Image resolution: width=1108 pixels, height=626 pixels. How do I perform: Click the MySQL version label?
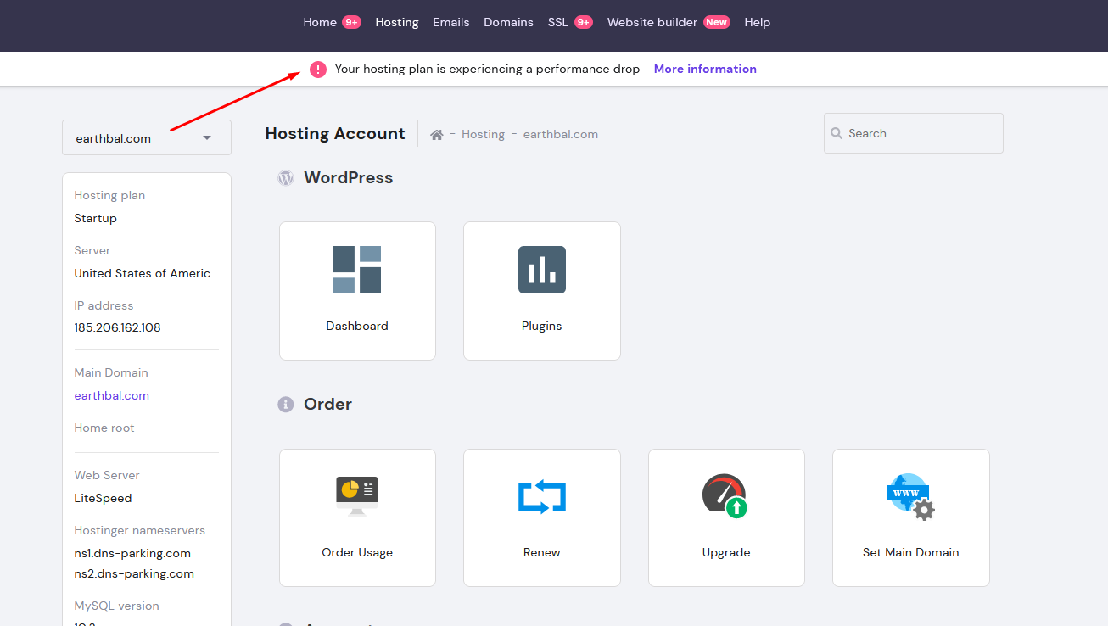(116, 606)
